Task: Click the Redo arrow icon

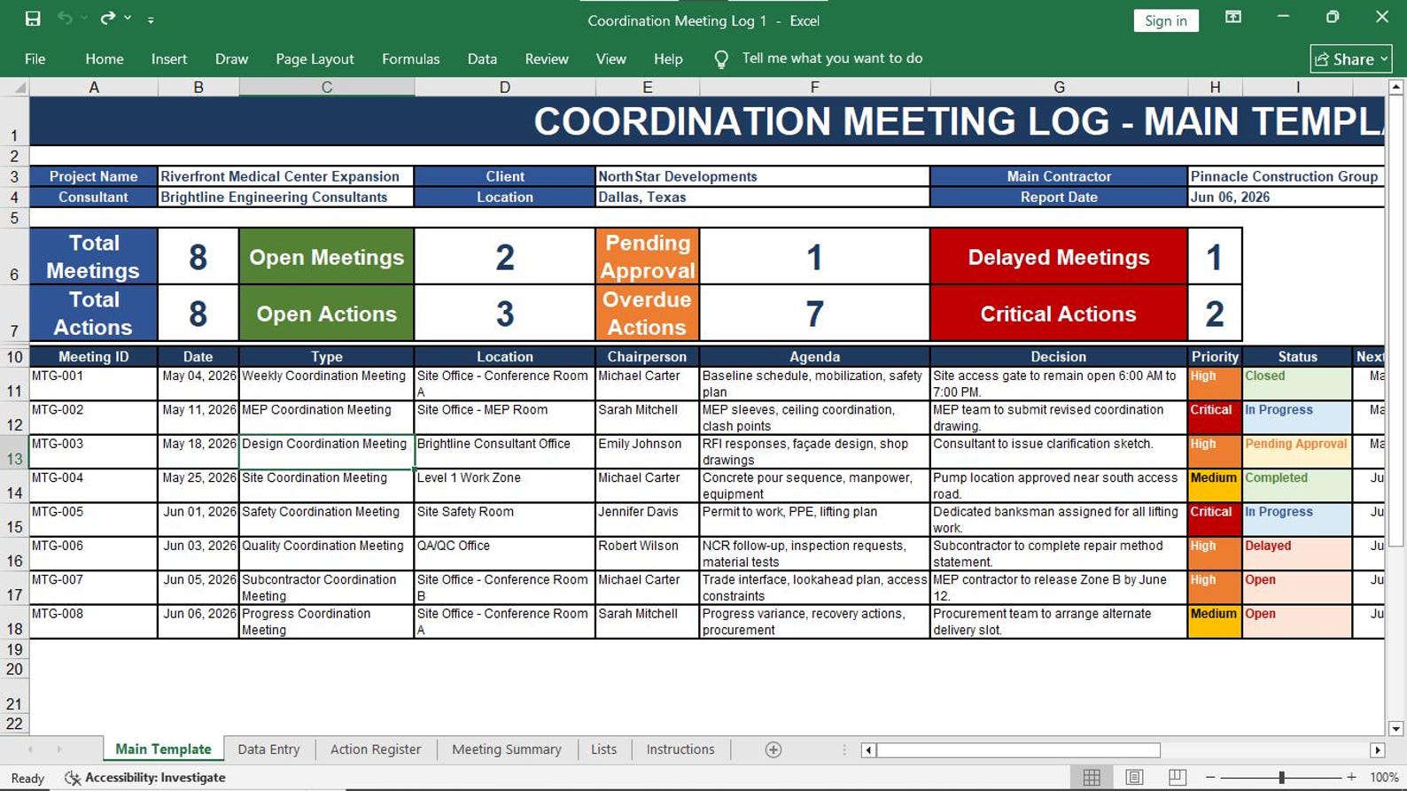Action: tap(108, 19)
